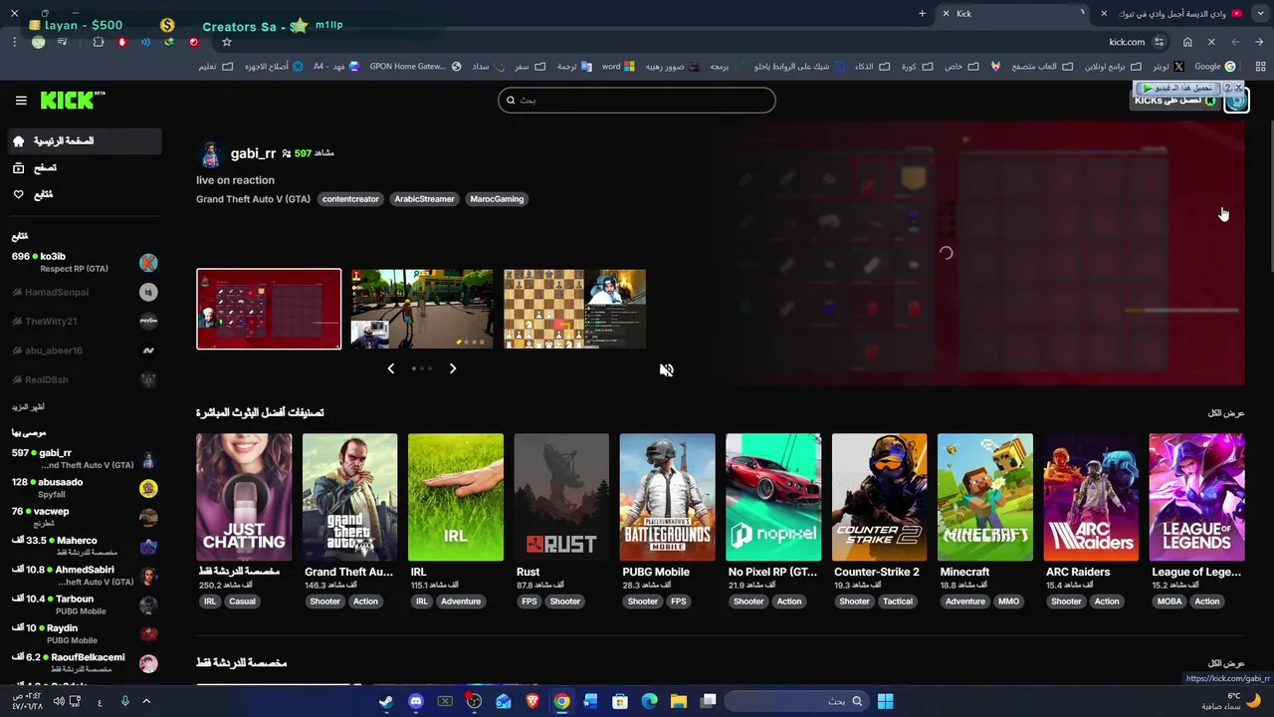Go to previous featured stream in carousel
This screenshot has width=1274, height=717.
click(391, 368)
